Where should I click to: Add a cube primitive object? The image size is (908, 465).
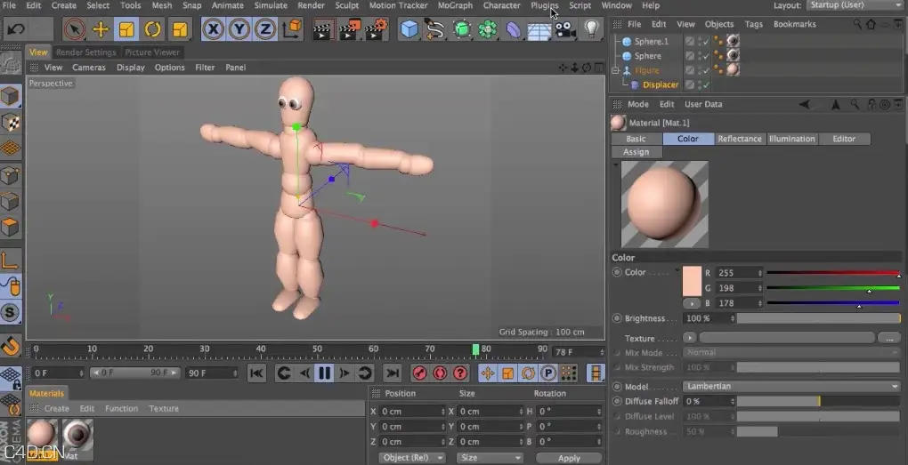click(409, 29)
